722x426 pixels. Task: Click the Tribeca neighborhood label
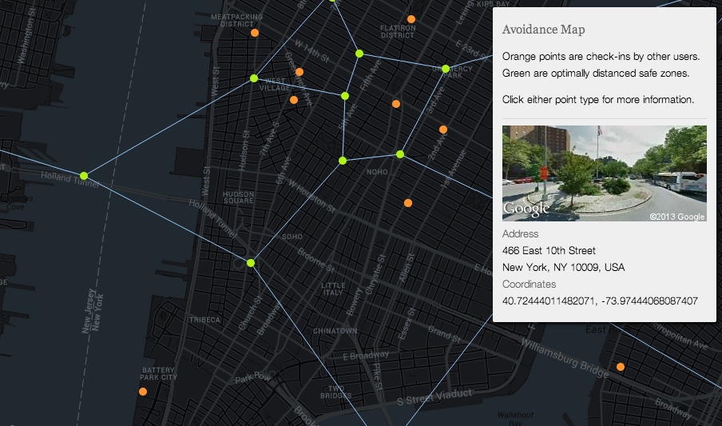pos(205,320)
